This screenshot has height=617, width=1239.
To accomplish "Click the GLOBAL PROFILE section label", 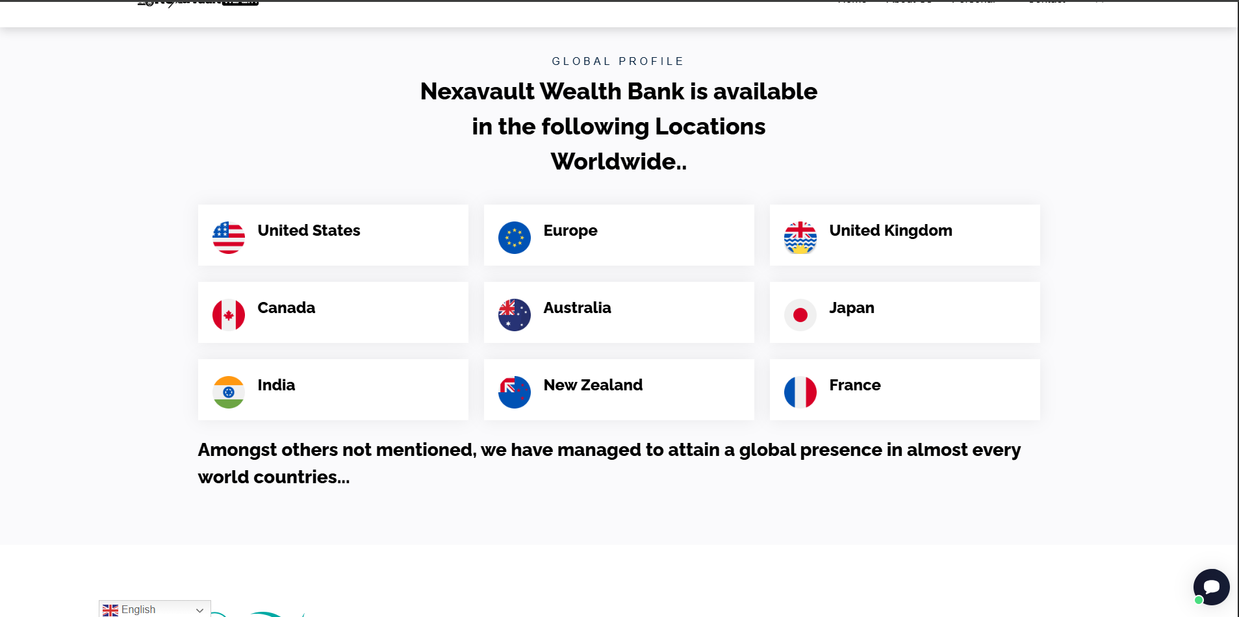I will (x=619, y=61).
